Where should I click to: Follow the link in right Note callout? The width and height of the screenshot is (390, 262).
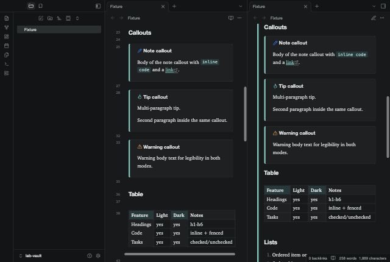point(291,62)
